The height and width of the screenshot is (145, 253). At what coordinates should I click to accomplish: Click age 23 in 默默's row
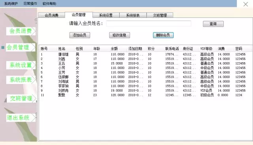click(x=95, y=95)
